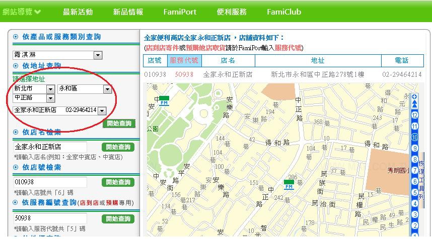Select zoom level 7 on map
The image size is (432, 239).
pyautogui.click(x=415, y=170)
